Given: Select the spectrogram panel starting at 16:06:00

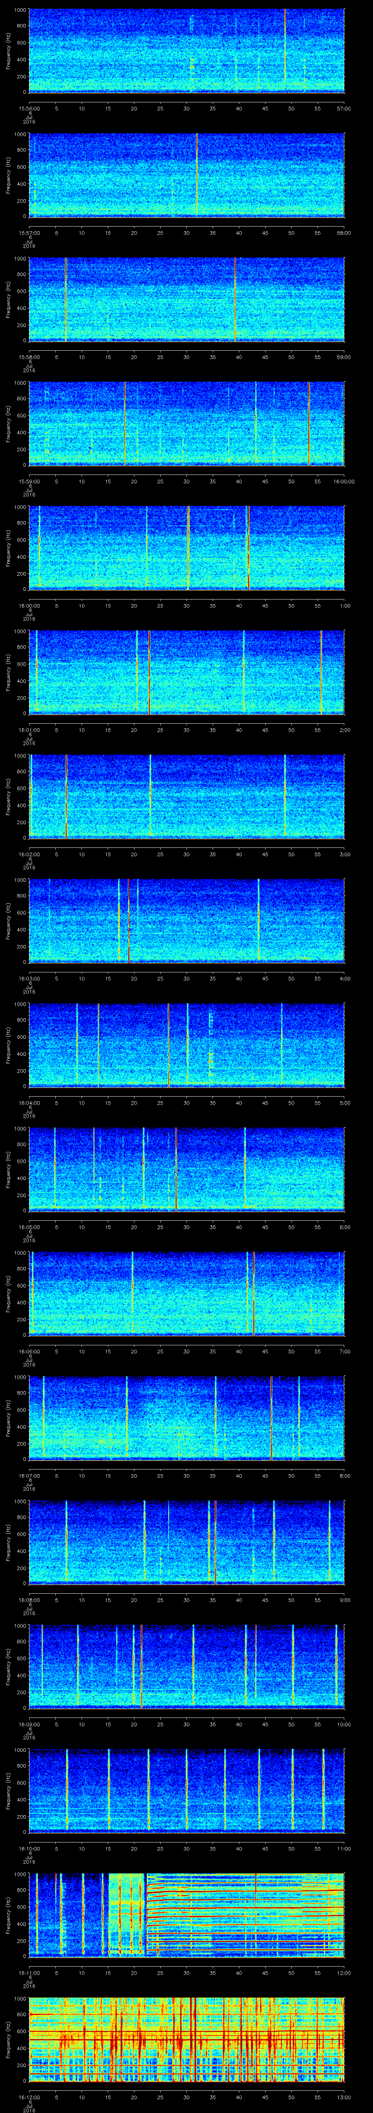Looking at the screenshot, I should click(x=187, y=1294).
